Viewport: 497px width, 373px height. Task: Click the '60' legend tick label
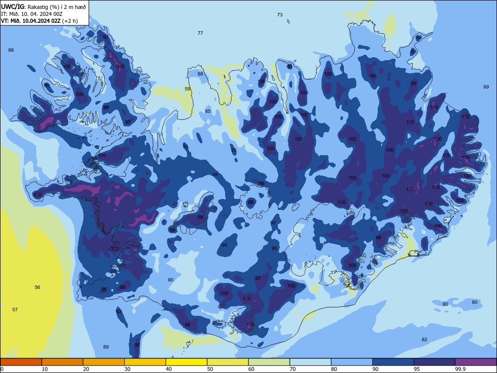point(251,369)
